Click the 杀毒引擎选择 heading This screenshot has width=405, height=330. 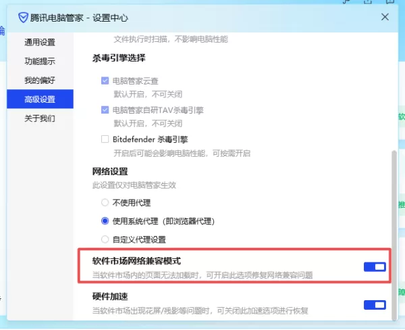coord(119,58)
